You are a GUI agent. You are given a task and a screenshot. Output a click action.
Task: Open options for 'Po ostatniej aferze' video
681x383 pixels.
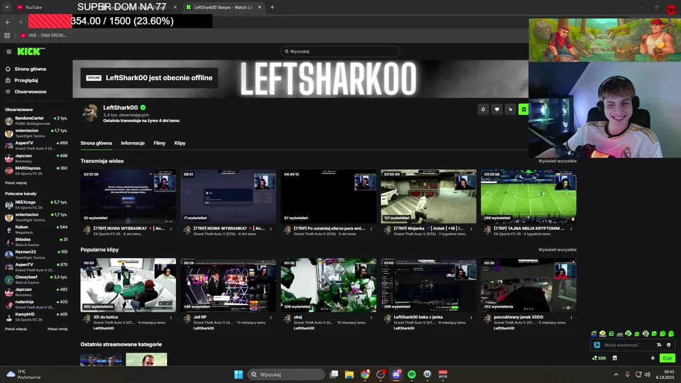tap(371, 229)
